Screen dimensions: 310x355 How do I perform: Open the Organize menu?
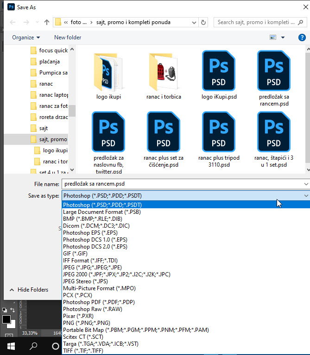pos(26,37)
